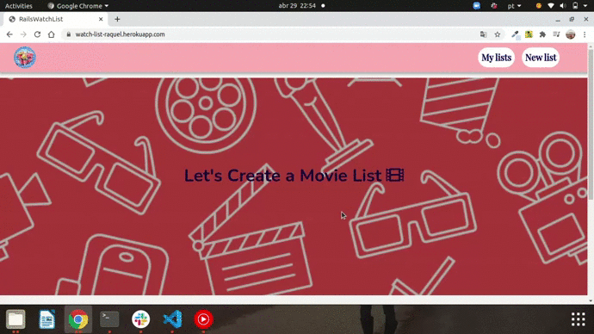Viewport: 594px width, 334px height.
Task: Open the Extensions puzzle menu
Action: click(x=542, y=34)
